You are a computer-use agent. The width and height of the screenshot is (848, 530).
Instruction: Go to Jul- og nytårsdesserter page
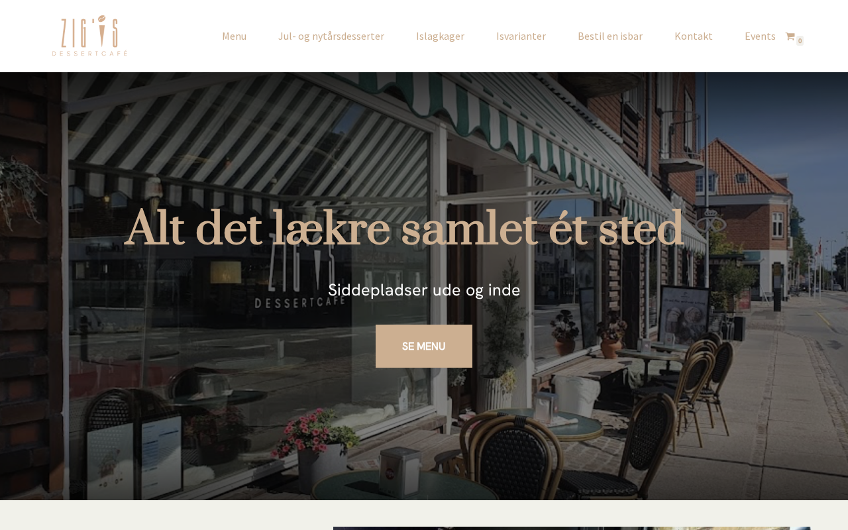point(331,36)
